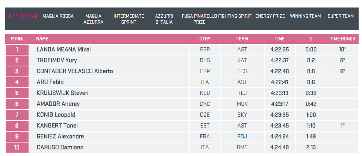Open TROFIMOV Yury rider entry
This screenshot has height=156, width=362.
57,60
